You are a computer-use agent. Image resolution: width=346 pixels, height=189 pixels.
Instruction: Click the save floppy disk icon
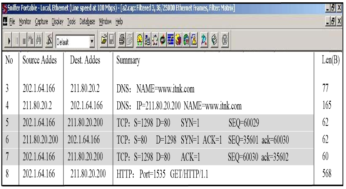tap(112, 40)
